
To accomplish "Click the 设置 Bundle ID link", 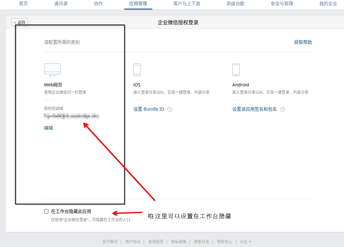I will tap(149, 109).
